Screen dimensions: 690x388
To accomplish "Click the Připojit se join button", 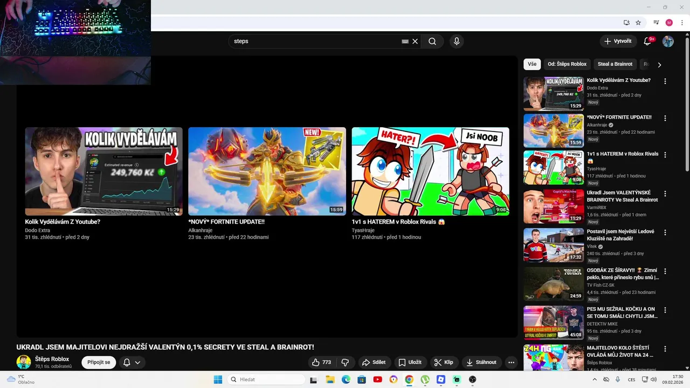I will (99, 362).
